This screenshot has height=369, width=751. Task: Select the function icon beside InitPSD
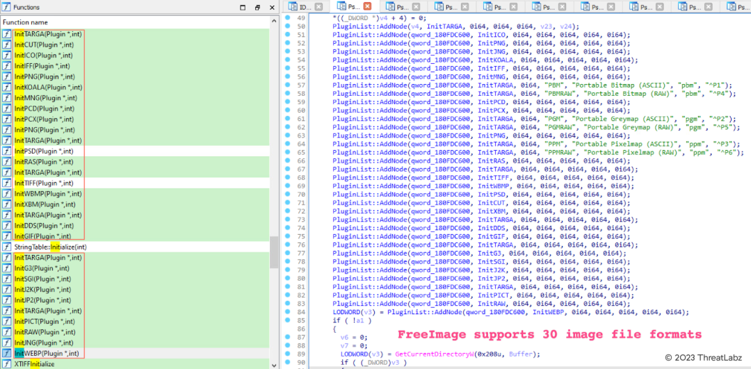pyautogui.click(x=7, y=151)
